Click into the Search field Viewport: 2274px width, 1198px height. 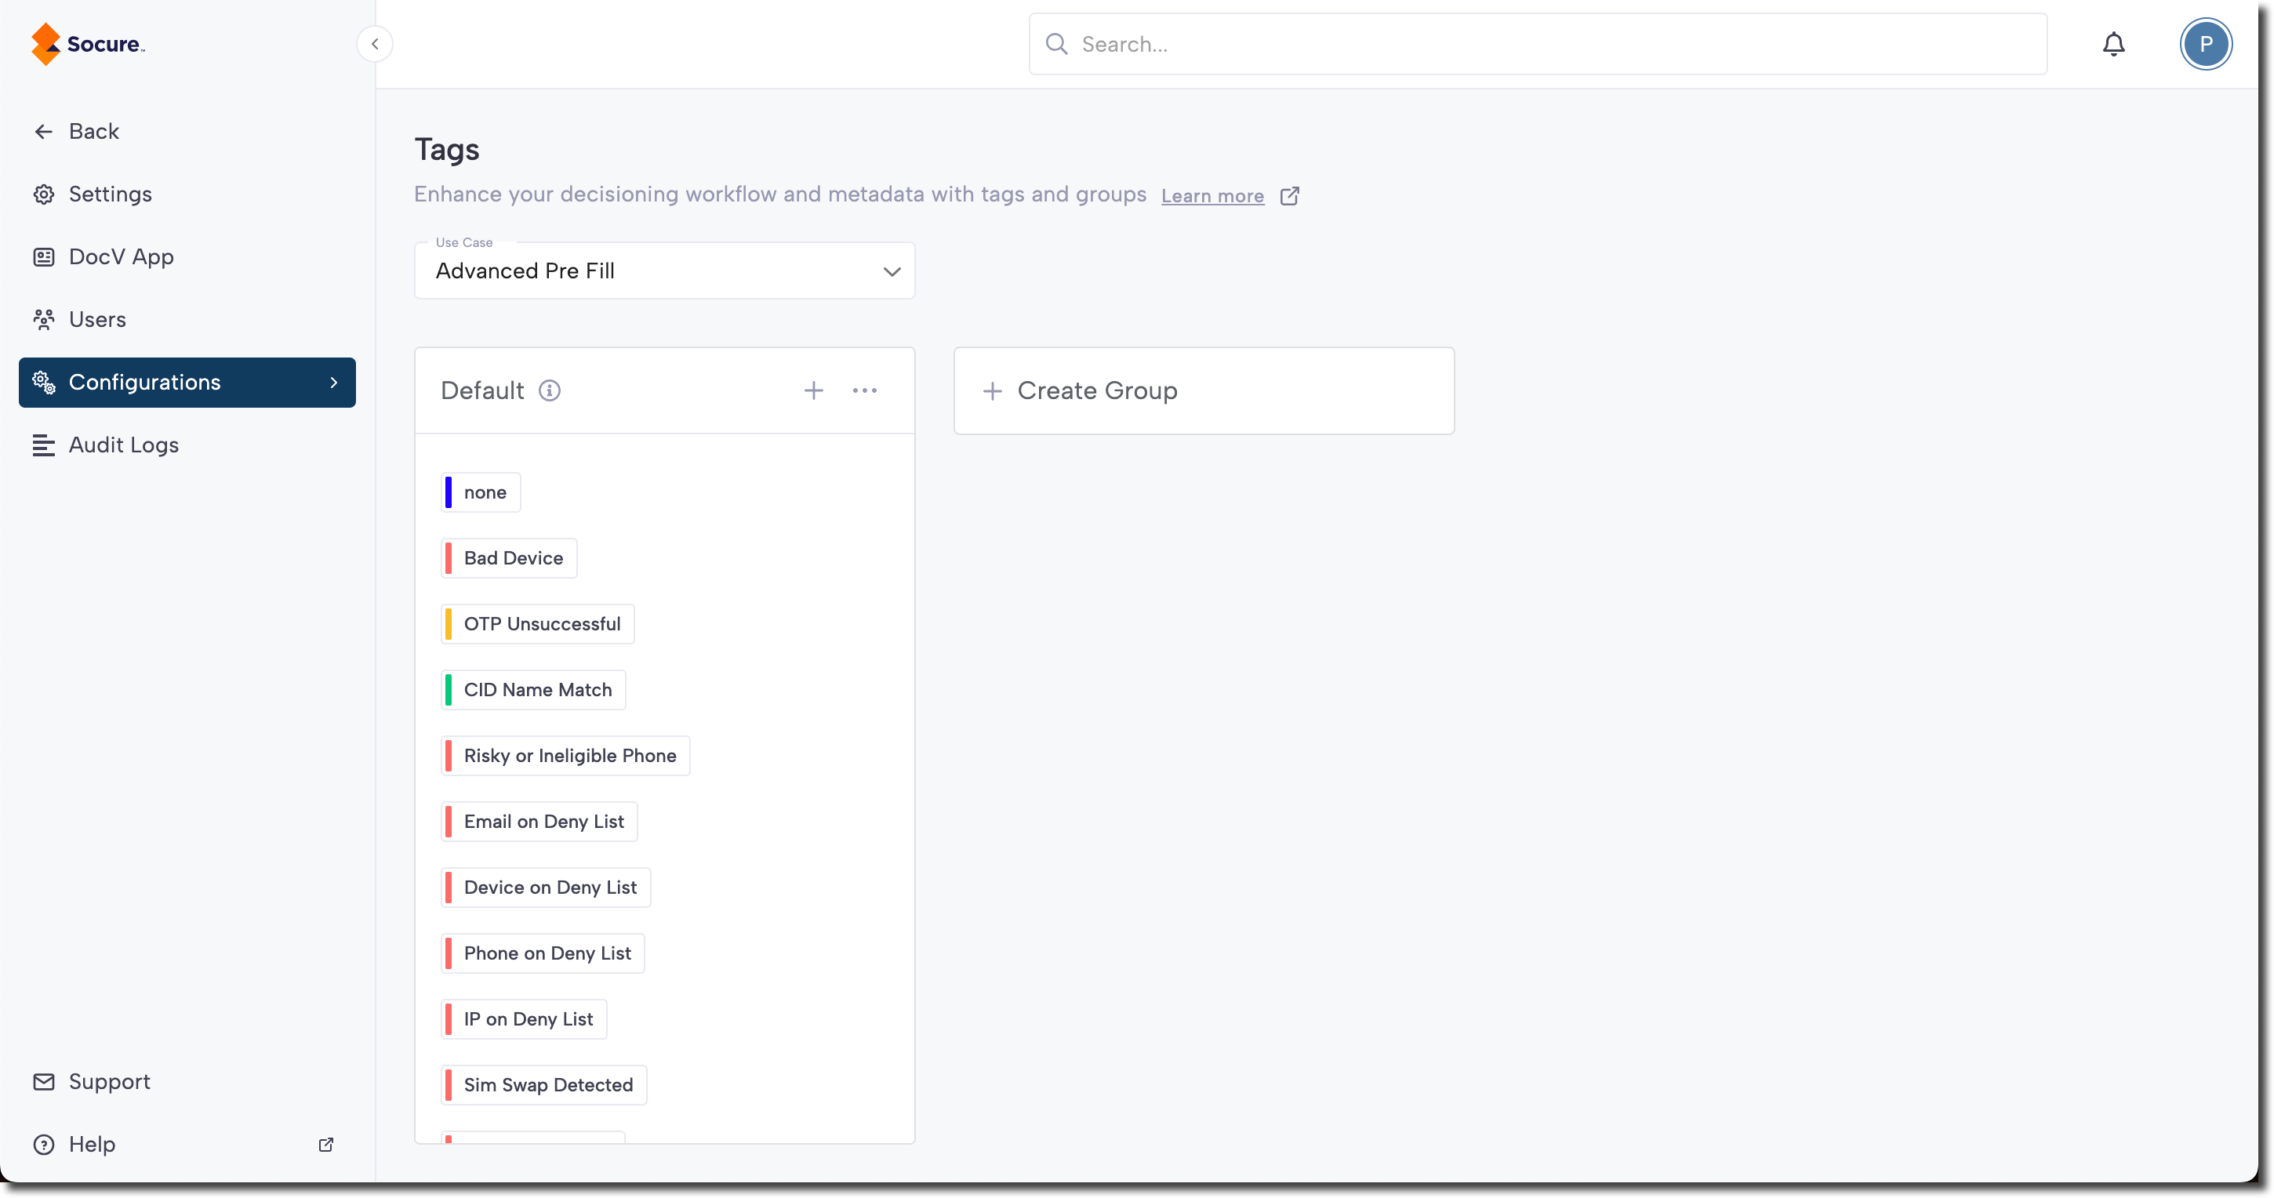coord(1536,44)
